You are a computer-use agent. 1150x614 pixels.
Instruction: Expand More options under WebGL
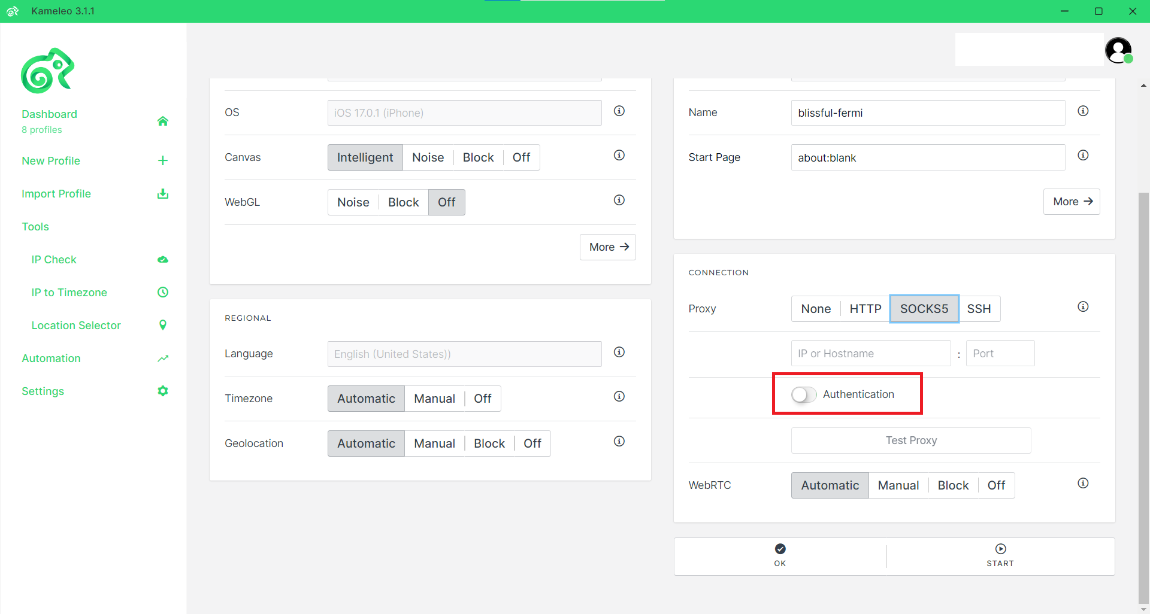pyautogui.click(x=608, y=247)
